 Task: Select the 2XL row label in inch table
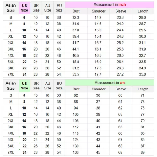(x=11, y=43)
